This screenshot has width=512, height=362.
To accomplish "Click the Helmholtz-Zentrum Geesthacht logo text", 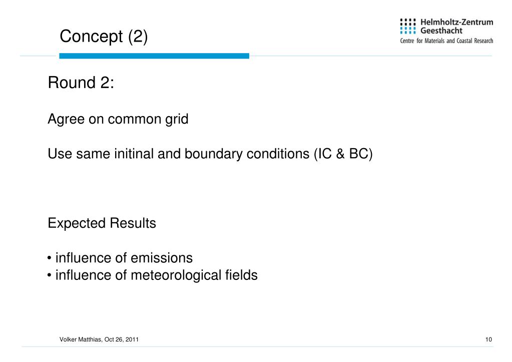I will click(456, 26).
